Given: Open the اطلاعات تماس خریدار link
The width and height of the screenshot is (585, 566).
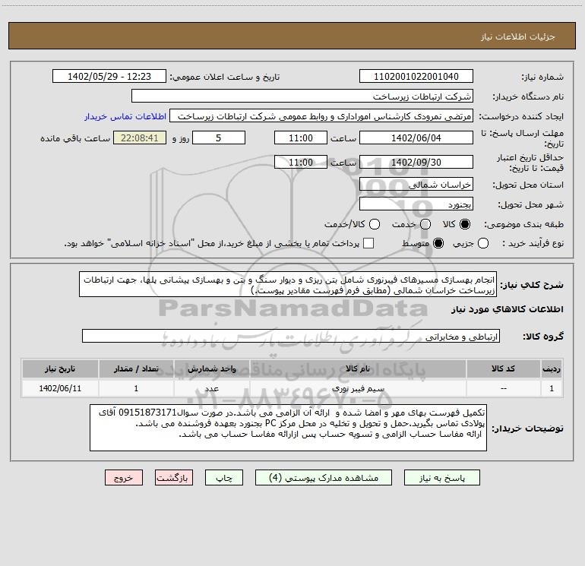Looking at the screenshot, I should [125, 116].
